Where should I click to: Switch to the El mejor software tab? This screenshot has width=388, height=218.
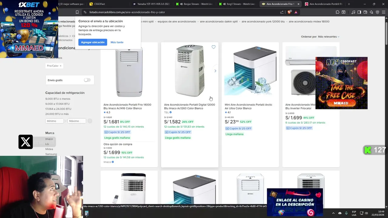coord(72,4)
